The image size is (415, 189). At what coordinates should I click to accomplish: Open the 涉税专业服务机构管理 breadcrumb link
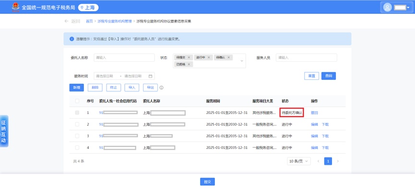click(114, 22)
